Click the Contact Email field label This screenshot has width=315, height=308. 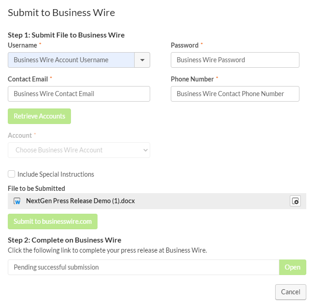pyautogui.click(x=28, y=79)
